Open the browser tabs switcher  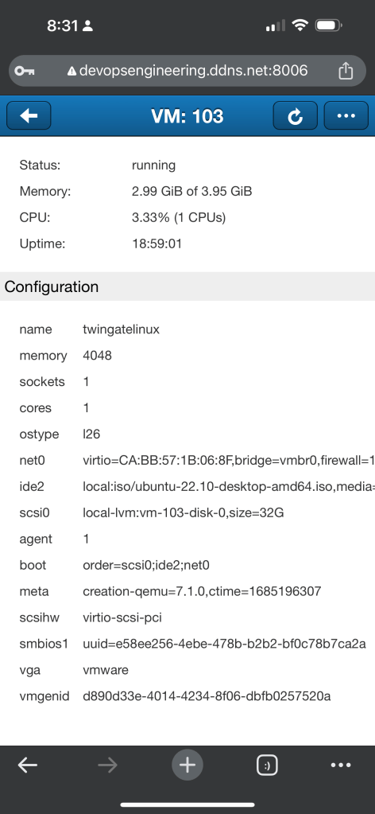tap(267, 765)
